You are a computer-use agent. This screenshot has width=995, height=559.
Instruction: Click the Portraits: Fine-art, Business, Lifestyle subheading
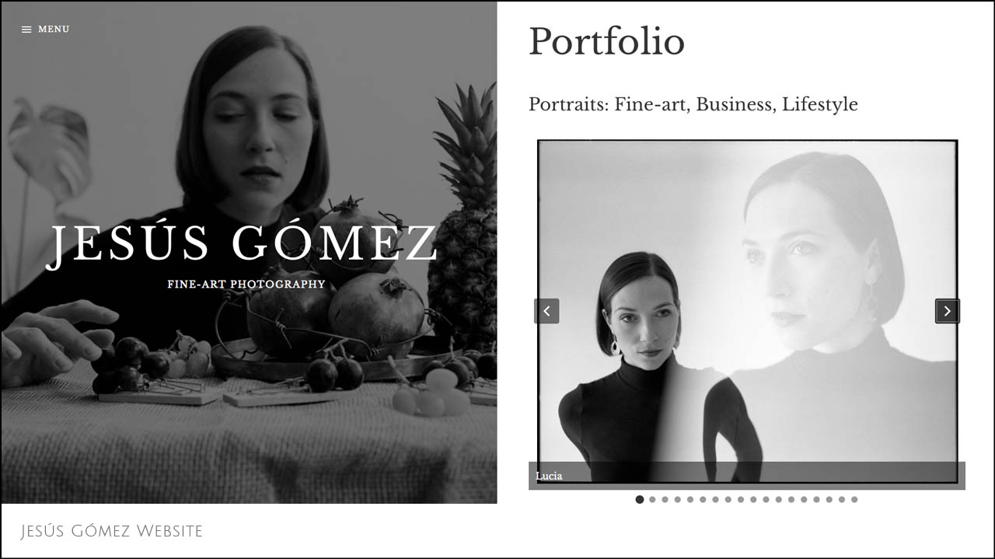693,104
